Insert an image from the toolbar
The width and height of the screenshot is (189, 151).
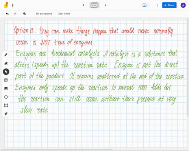(6, 88)
